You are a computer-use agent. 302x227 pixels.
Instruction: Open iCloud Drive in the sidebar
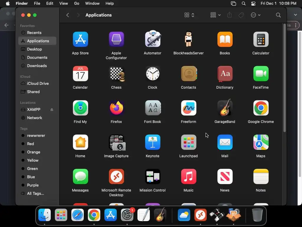(37, 83)
